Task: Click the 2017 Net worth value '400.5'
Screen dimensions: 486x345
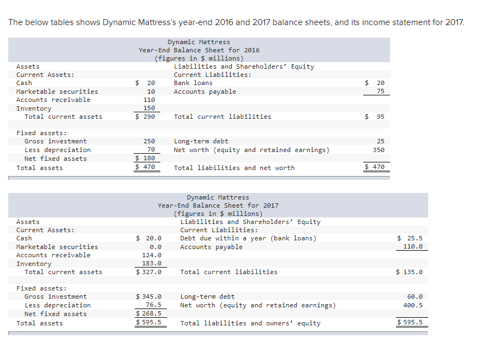Action: pyautogui.click(x=413, y=305)
